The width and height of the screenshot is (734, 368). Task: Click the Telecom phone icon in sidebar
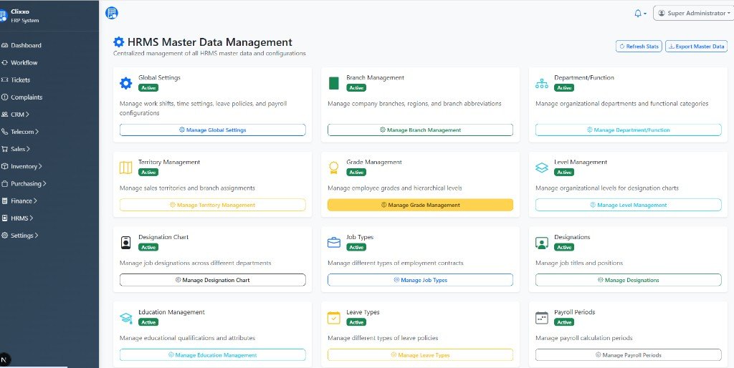tap(5, 132)
